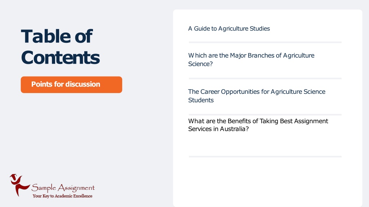Select The Career Opportunities for Agriculture entry

(x=257, y=96)
